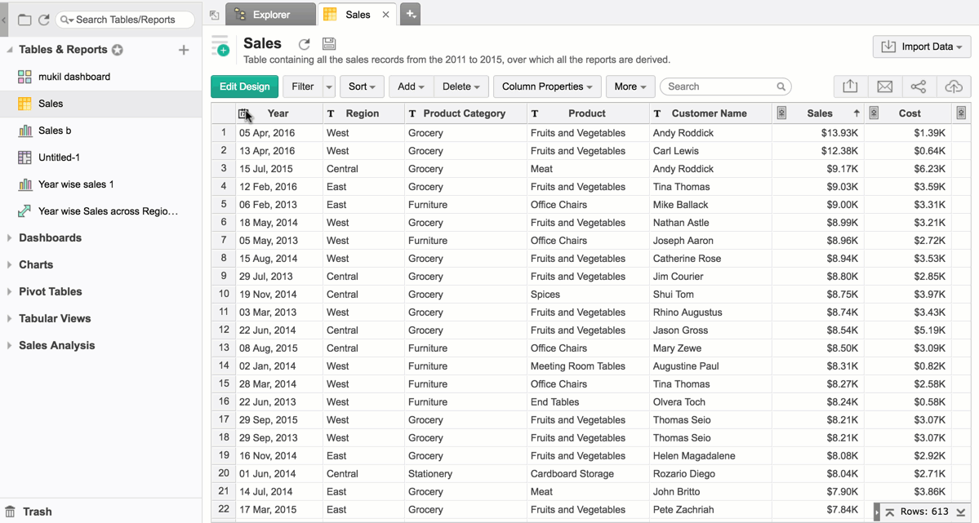The height and width of the screenshot is (523, 979).
Task: Click the cloud upload publish icon
Action: coord(953,86)
